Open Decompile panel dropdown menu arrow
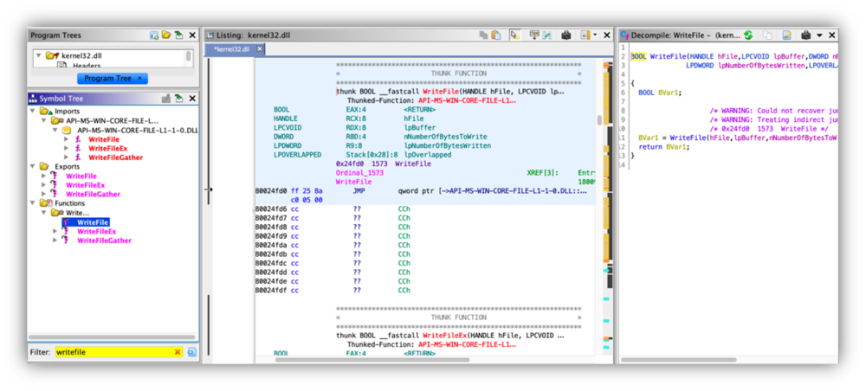 pos(819,35)
